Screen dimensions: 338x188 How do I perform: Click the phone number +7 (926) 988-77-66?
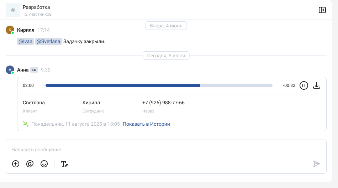point(163,103)
